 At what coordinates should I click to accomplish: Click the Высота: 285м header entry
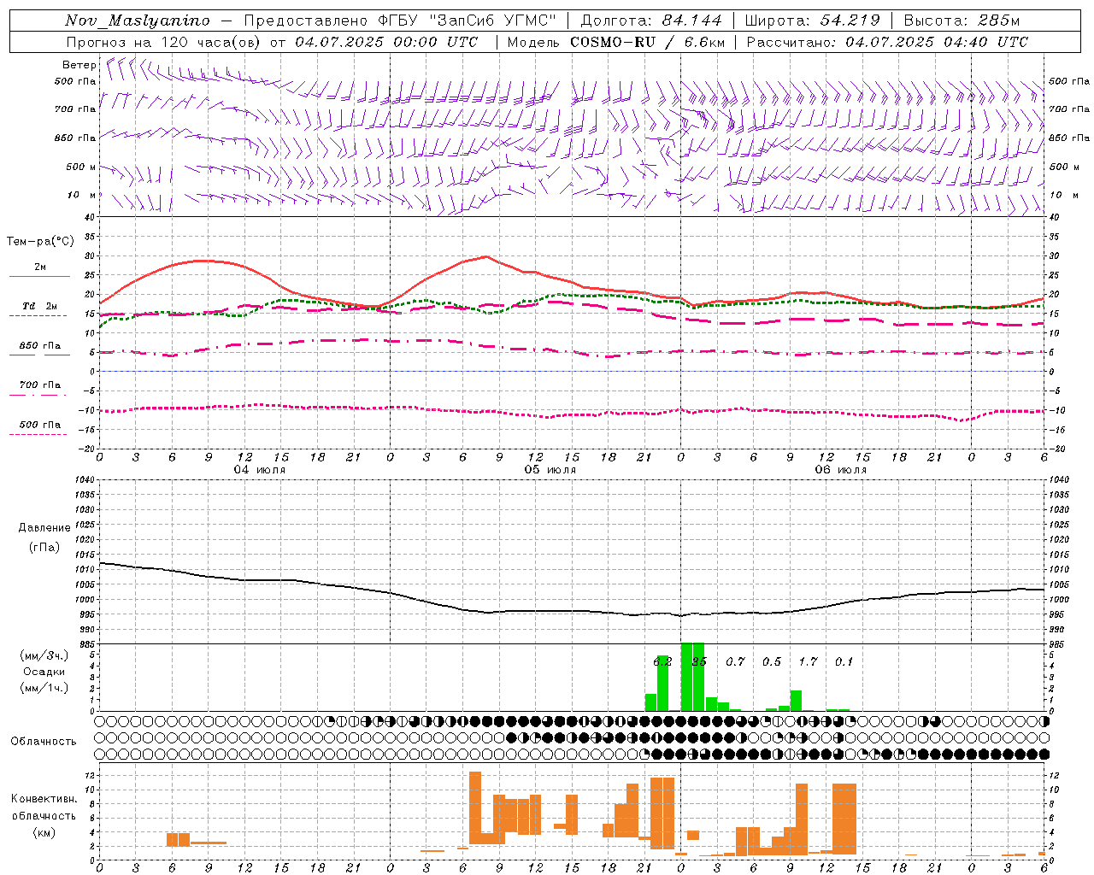click(962, 21)
